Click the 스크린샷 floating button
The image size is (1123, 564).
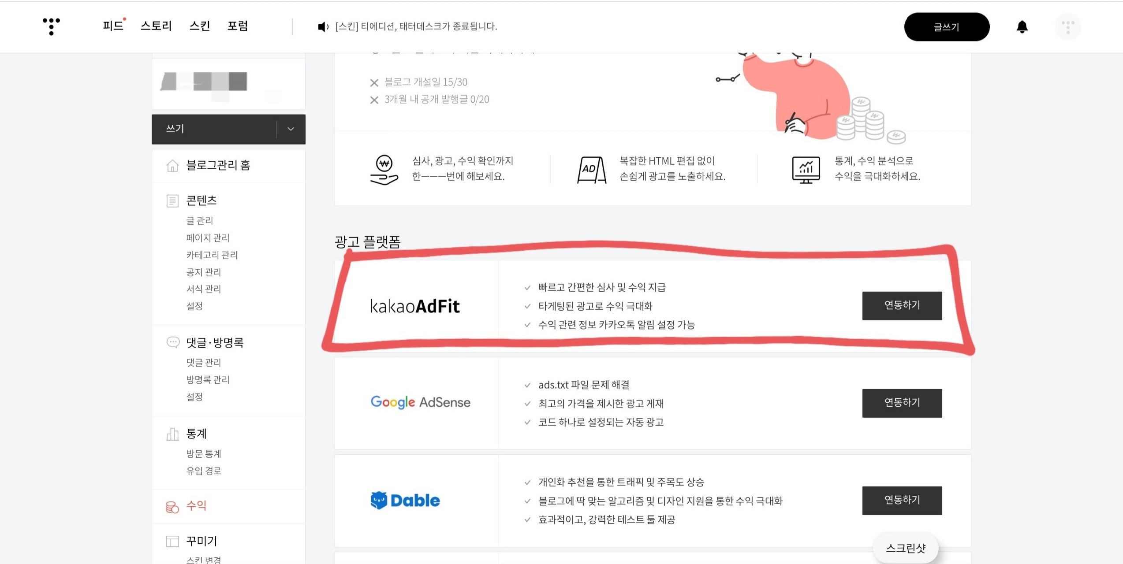click(906, 548)
